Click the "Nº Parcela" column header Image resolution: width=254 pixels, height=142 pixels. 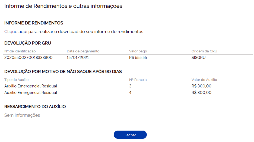coord(138,80)
